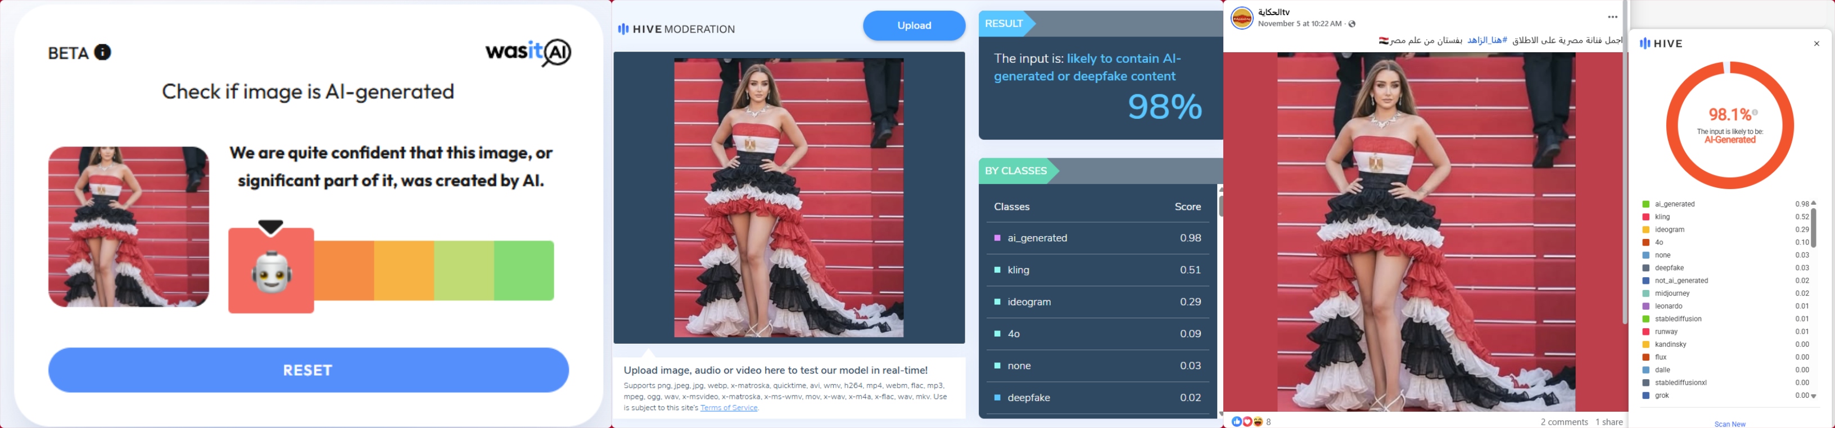
Task: Click the globe privacy icon on post
Action: click(x=1352, y=24)
